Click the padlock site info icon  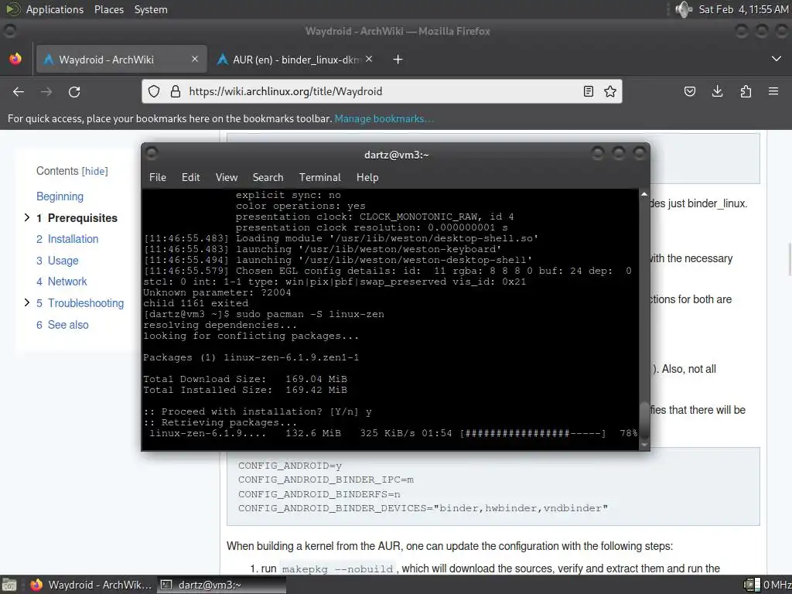(x=176, y=91)
